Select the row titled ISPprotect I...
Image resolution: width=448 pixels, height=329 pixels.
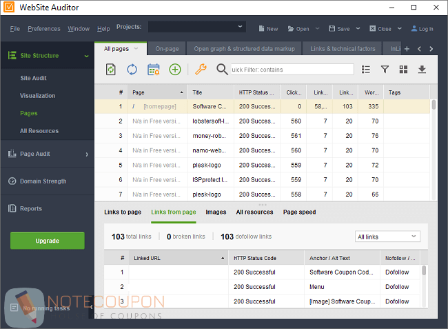[263, 180]
